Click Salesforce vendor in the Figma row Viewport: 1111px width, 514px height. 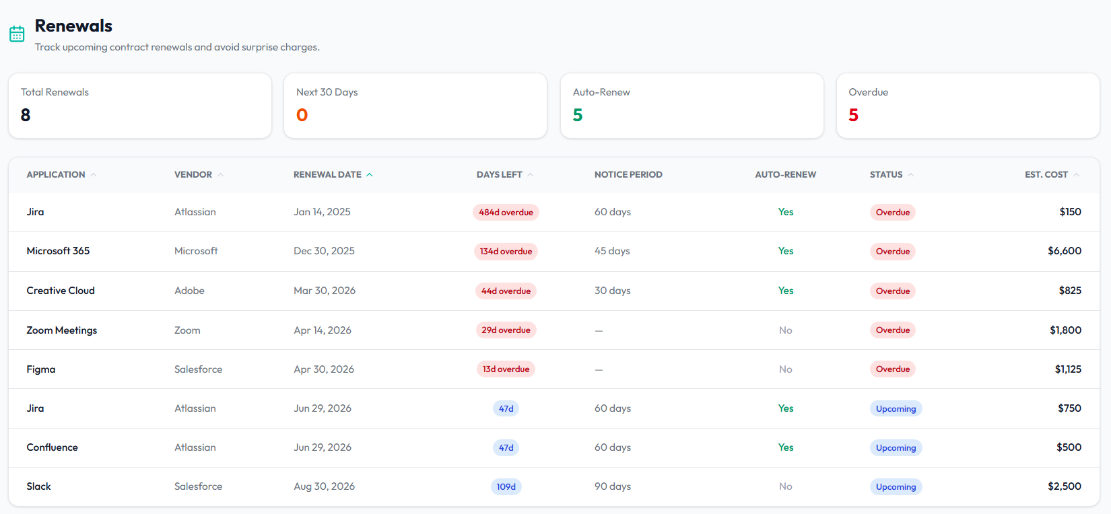(x=198, y=369)
